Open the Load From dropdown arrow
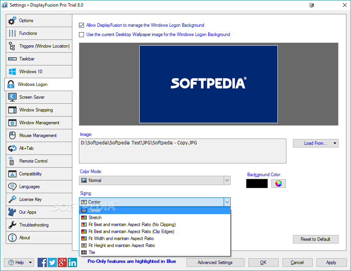This screenshot has width=351, height=271. coord(335,143)
